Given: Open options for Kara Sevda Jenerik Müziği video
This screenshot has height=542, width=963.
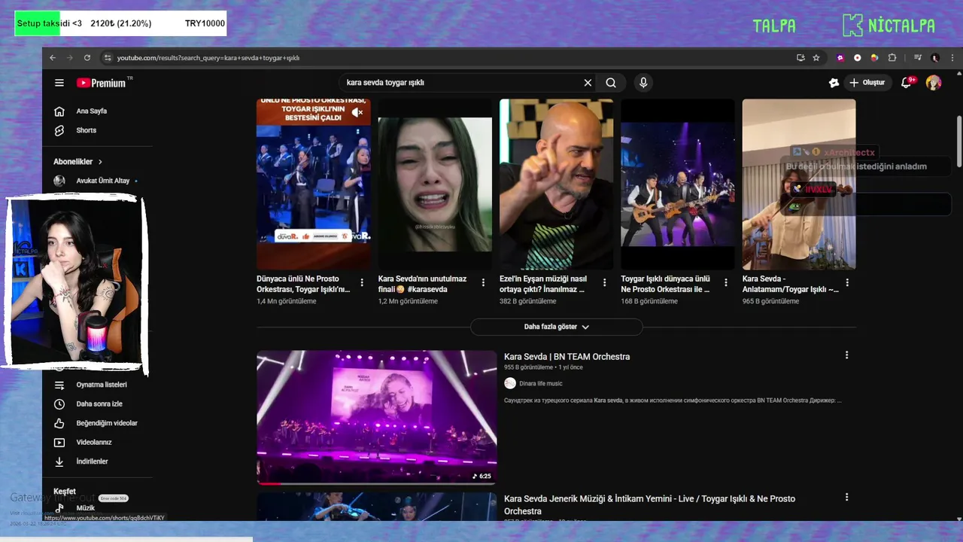Looking at the screenshot, I should click(846, 498).
